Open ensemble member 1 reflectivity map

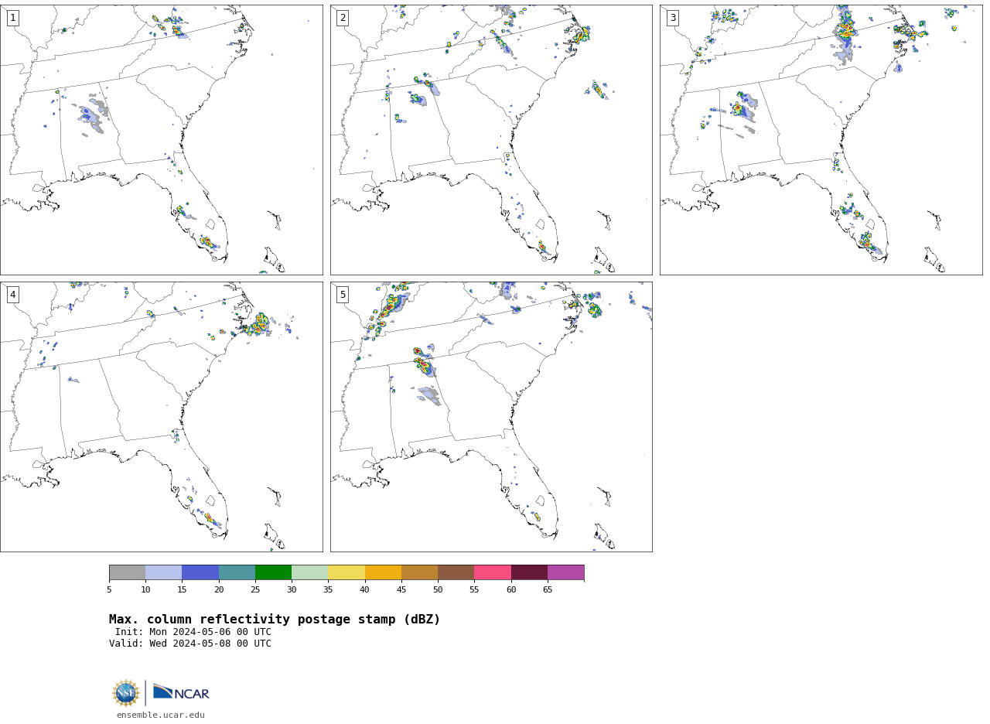click(162, 140)
